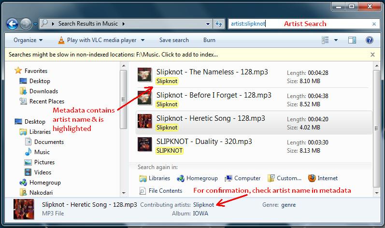
Task: Clear the search box with the X
Action: pyautogui.click(x=374, y=24)
